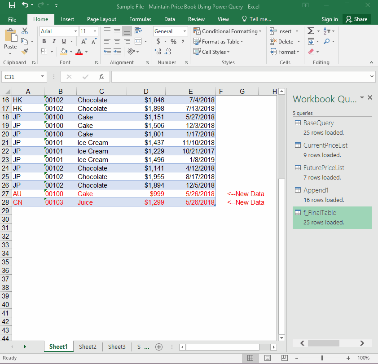Click the Share button

[356, 19]
